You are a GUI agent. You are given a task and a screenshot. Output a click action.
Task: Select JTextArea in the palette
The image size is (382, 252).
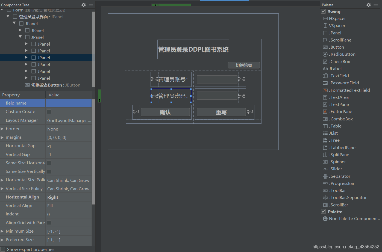pos(336,97)
